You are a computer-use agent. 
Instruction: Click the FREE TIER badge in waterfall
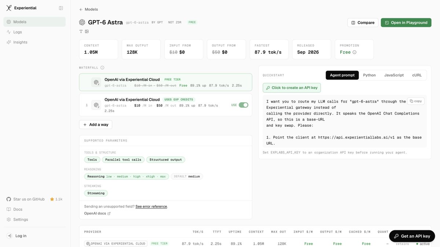[172, 80]
